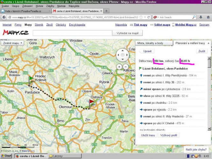This screenshot has height=159, width=212.
Task: Open the Obrázky link
Action: tap(61, 25)
